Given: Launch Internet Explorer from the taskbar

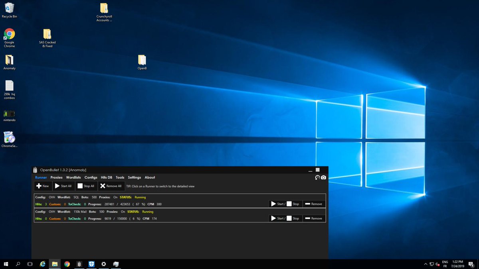Looking at the screenshot, I should (42, 264).
